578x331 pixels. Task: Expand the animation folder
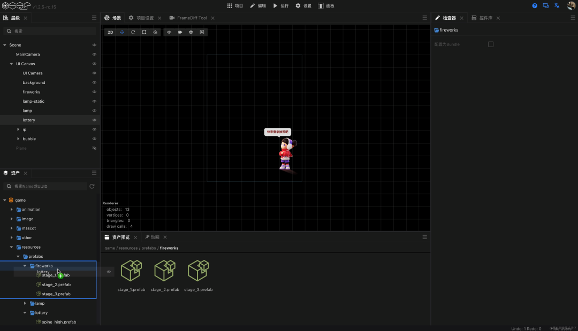11,210
